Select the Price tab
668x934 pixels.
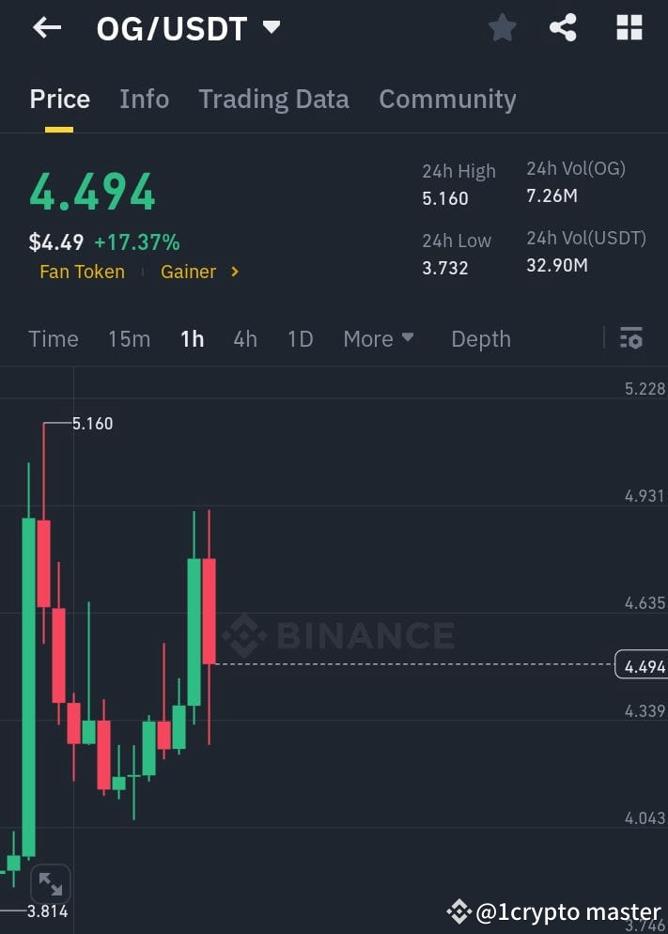(x=59, y=99)
